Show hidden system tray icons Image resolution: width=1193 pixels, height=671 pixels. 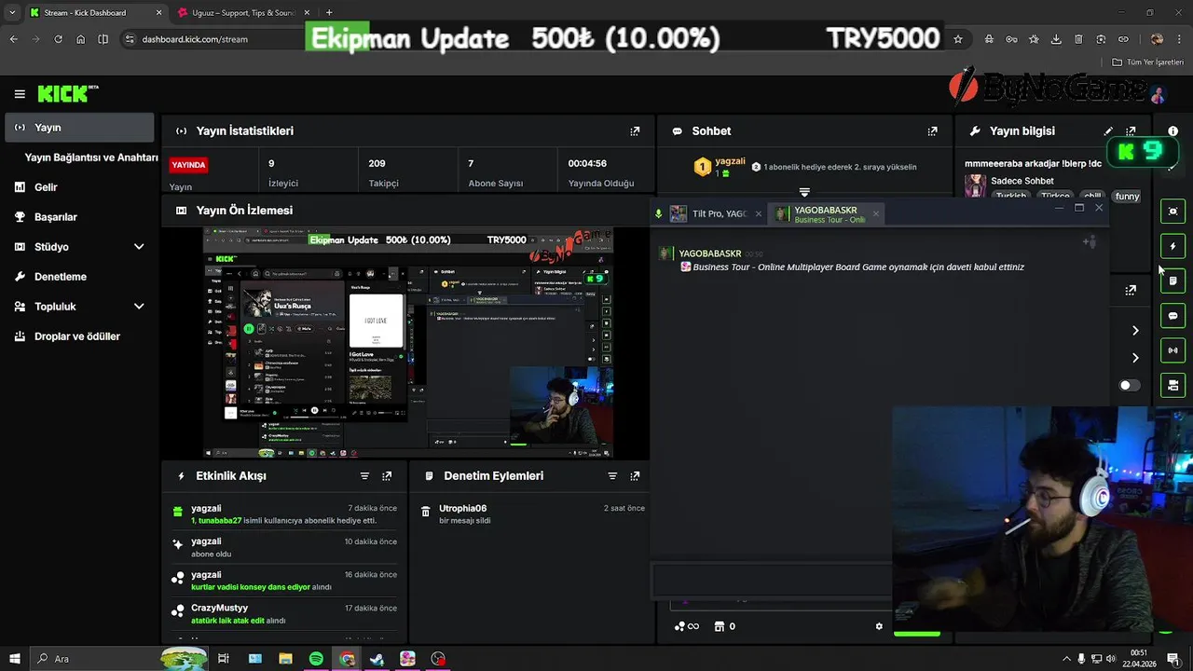pyautogui.click(x=1065, y=659)
